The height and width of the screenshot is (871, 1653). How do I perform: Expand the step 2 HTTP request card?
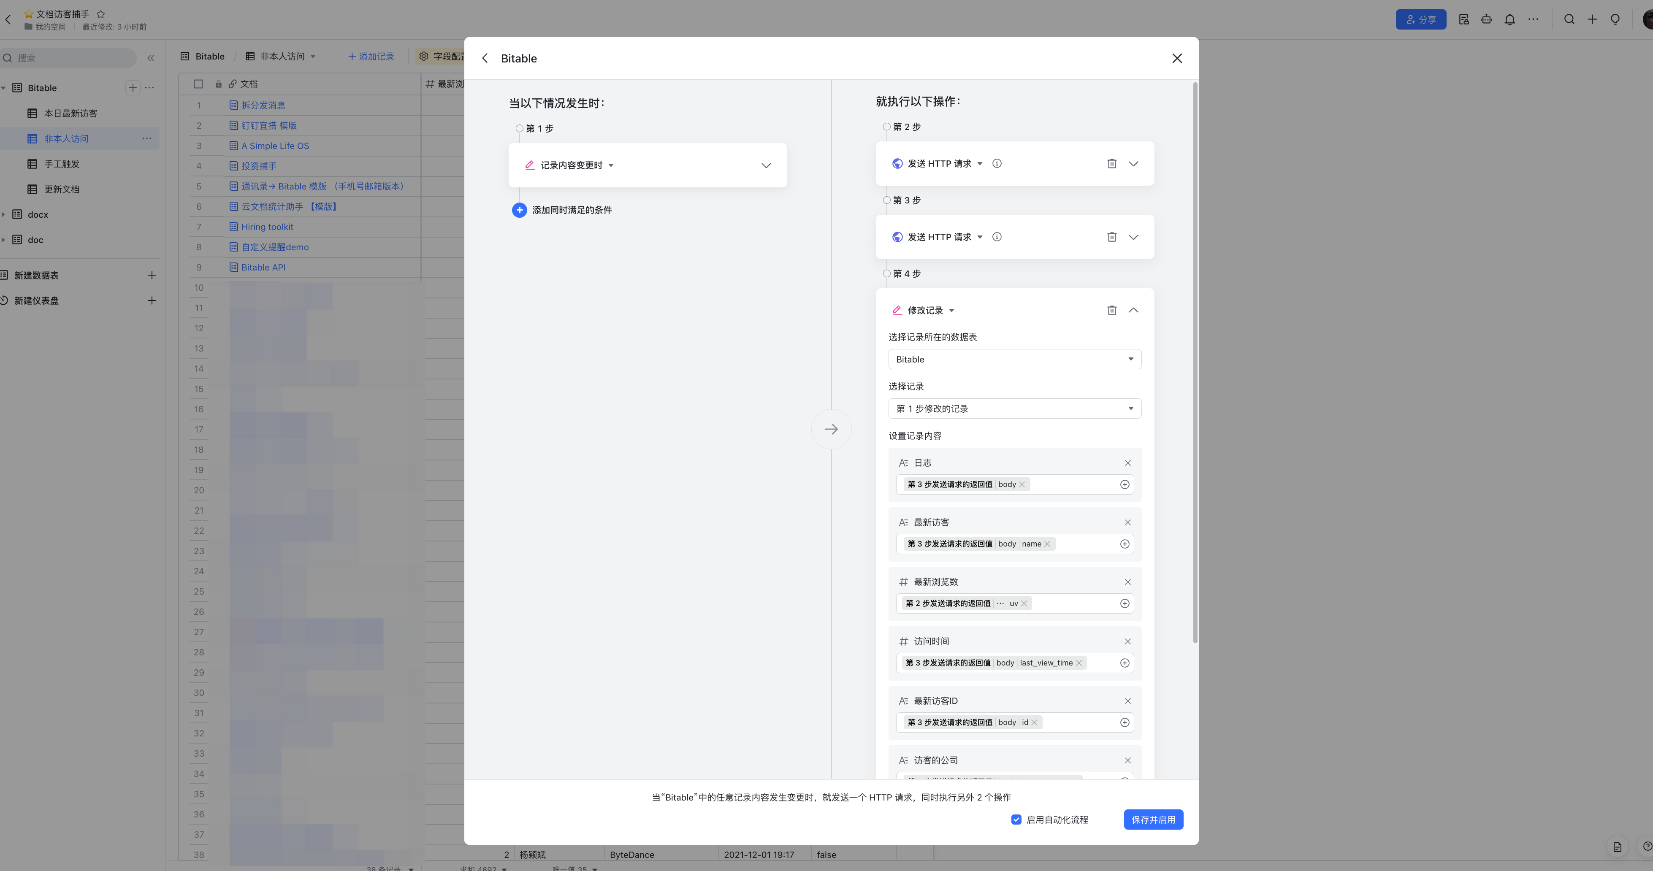1134,164
